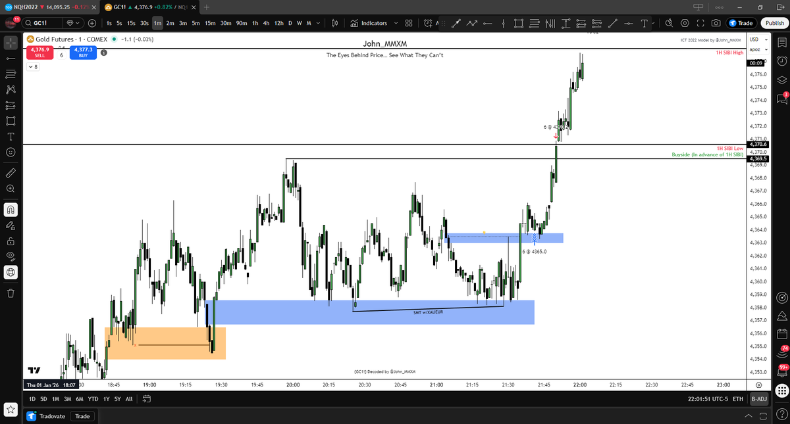Toggle B-ADJ back adjustment

(x=759, y=399)
